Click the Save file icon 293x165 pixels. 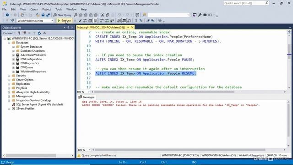[43, 15]
